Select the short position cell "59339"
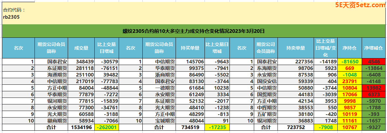 point(296,81)
